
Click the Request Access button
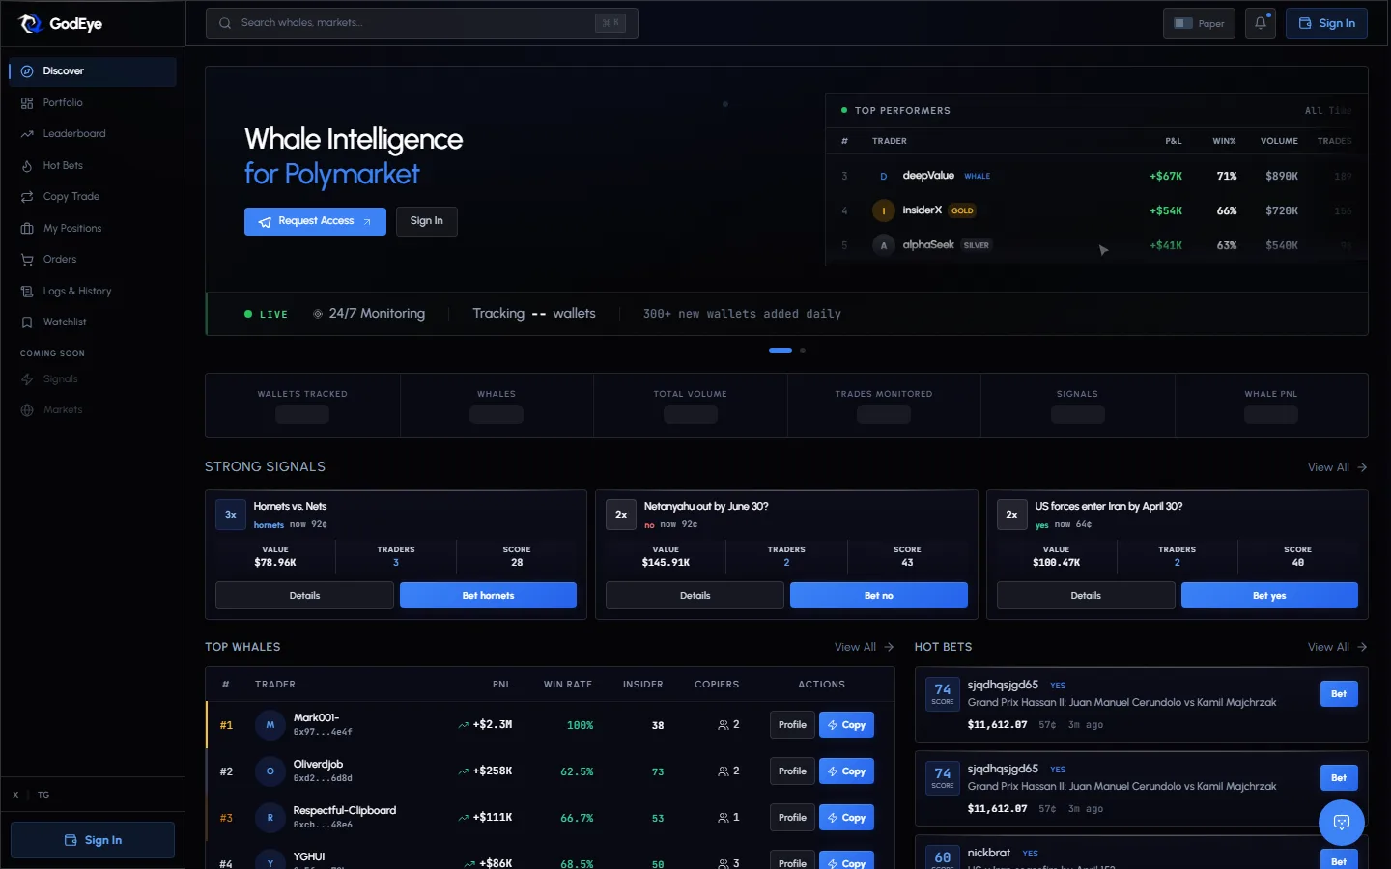coord(315,221)
